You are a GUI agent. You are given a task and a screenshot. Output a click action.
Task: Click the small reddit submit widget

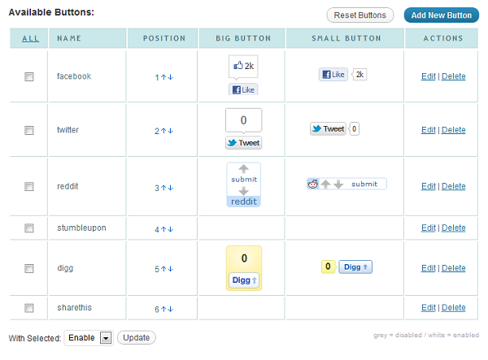[346, 184]
